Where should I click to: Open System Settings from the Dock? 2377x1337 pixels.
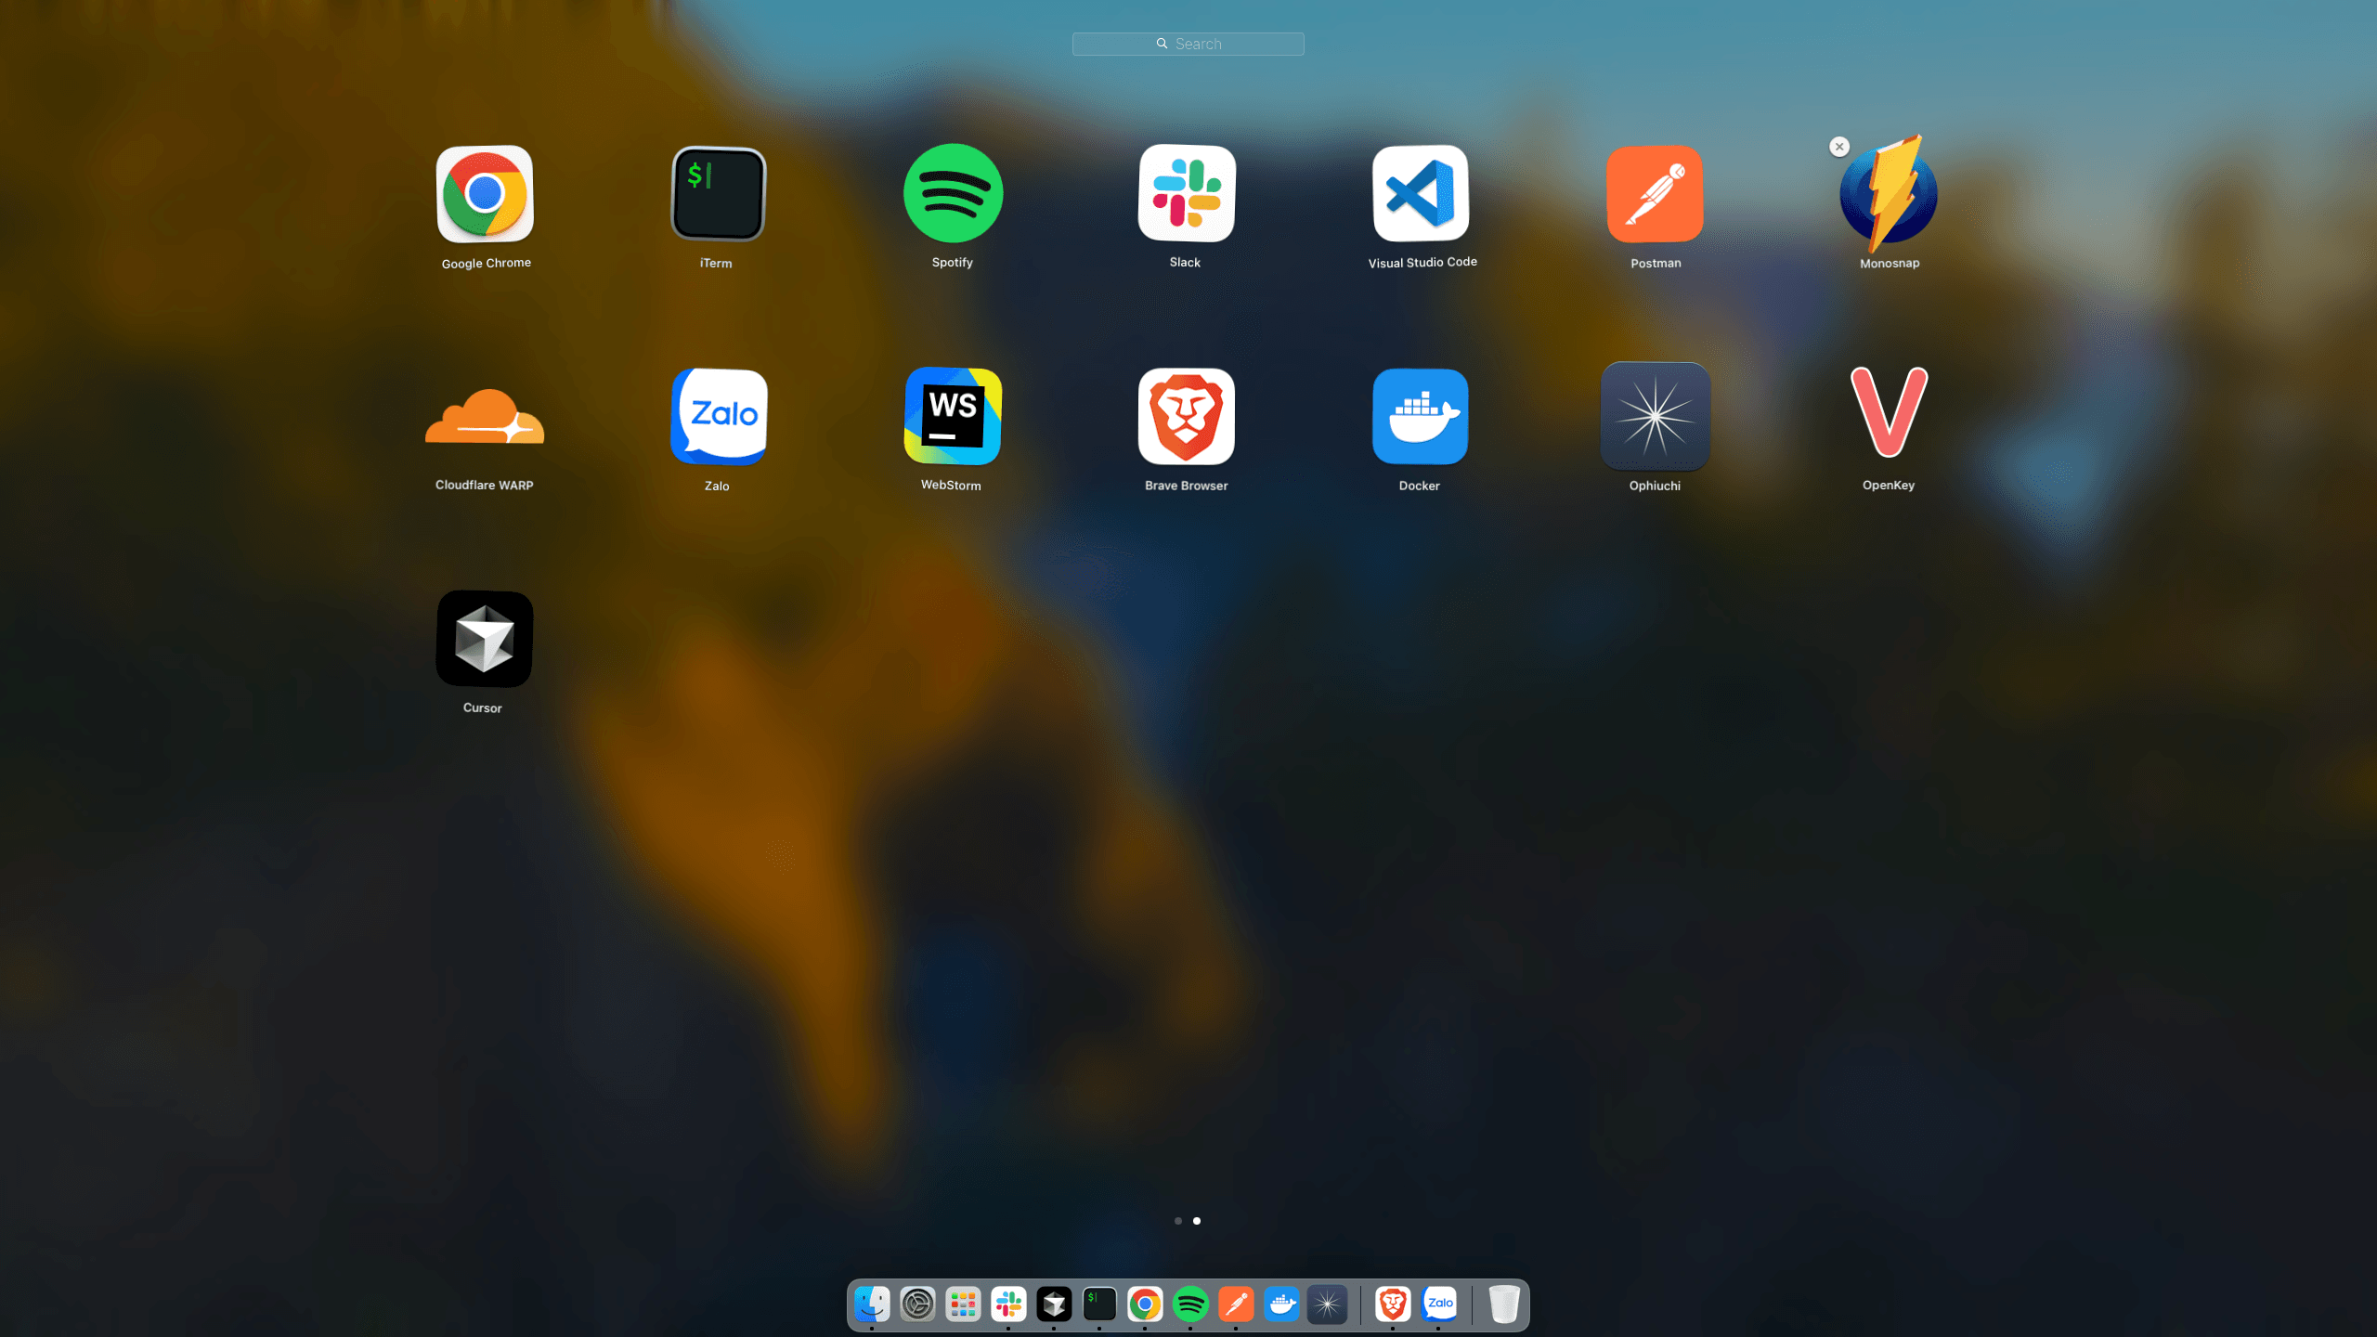[x=916, y=1304]
